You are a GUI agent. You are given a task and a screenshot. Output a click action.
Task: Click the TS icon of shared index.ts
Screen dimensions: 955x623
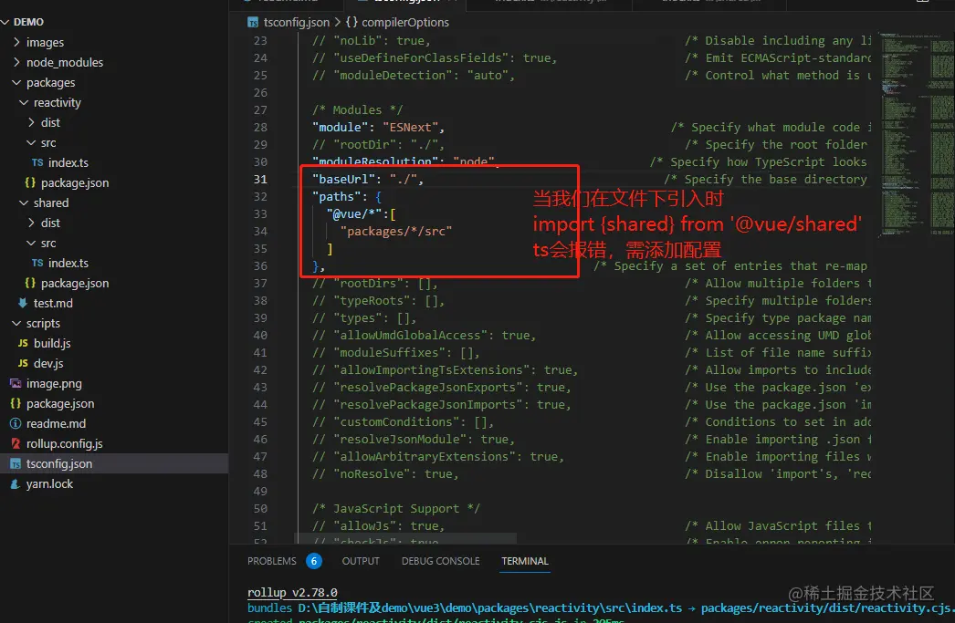pyautogui.click(x=37, y=263)
